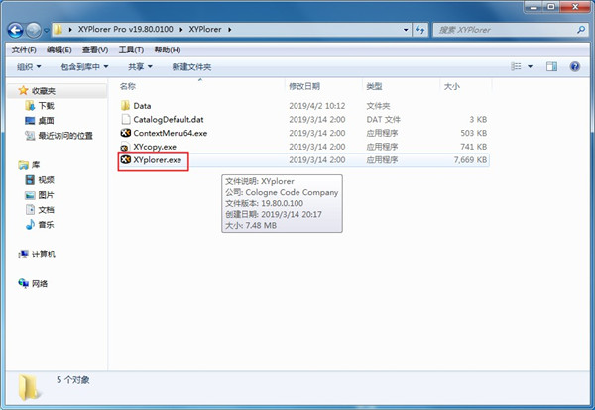This screenshot has height=410, width=595.
Task: Click the video icon beside 视频
Action: [30, 179]
